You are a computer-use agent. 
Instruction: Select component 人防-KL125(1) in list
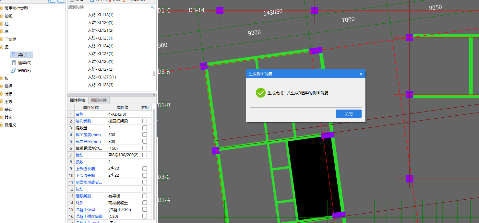click(x=101, y=54)
